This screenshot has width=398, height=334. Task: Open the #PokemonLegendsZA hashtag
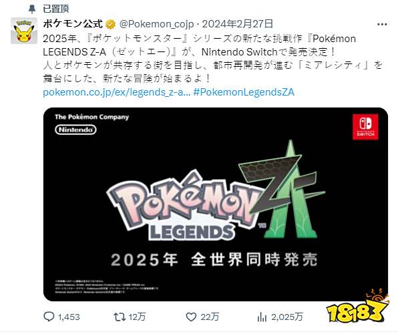click(244, 92)
